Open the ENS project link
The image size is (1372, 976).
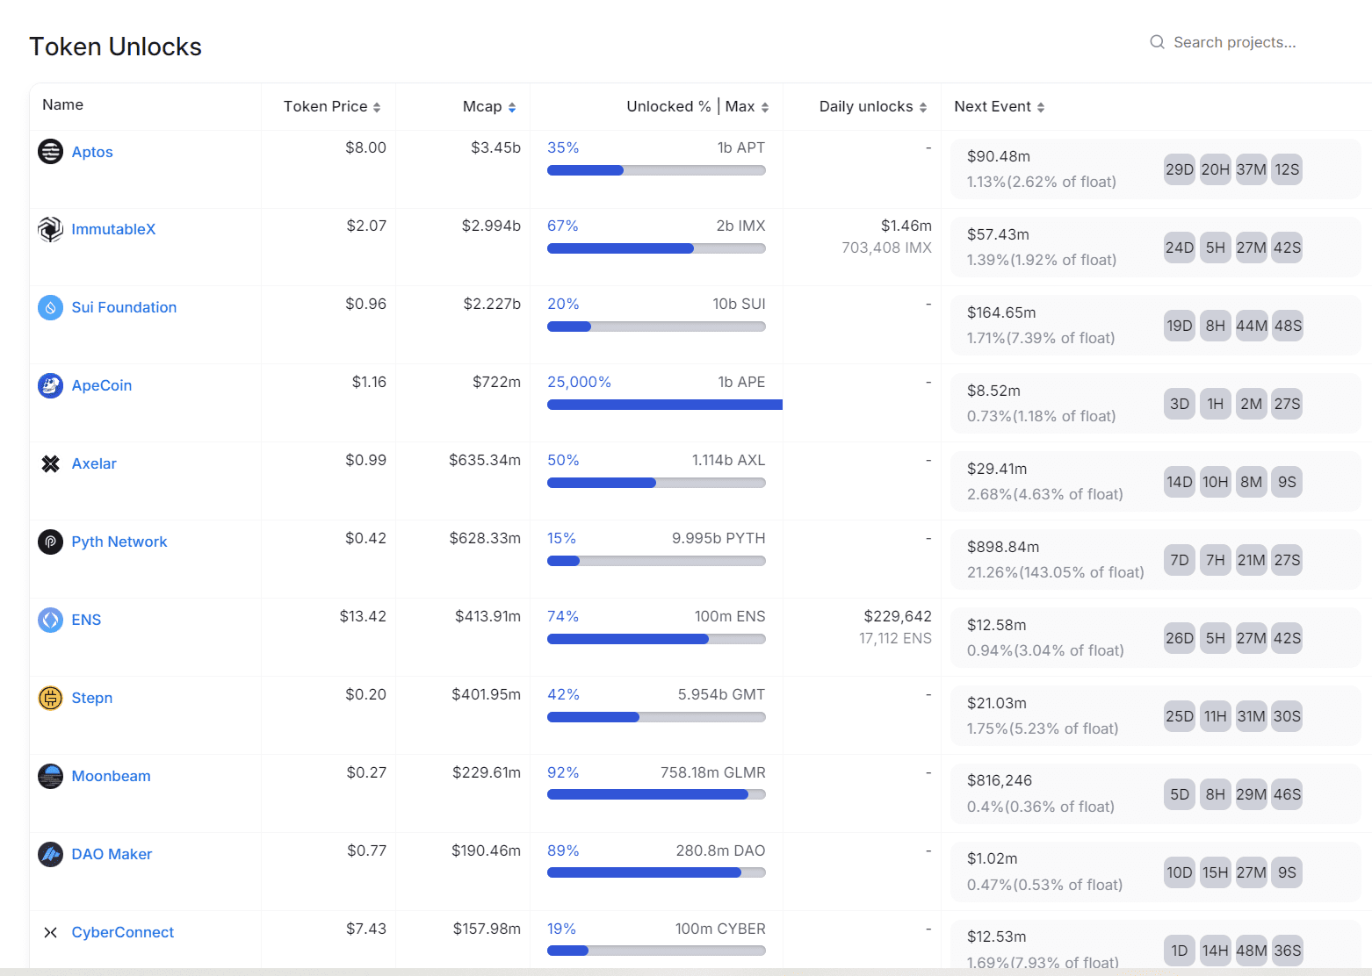coord(86,620)
